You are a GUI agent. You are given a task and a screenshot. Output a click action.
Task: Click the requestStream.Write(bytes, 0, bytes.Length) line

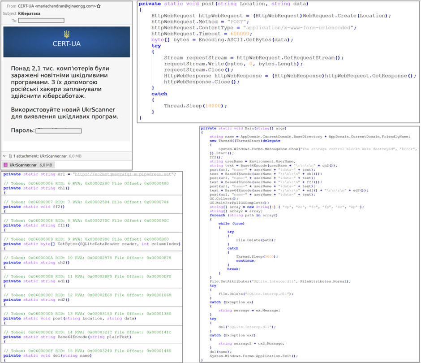[x=233, y=64]
